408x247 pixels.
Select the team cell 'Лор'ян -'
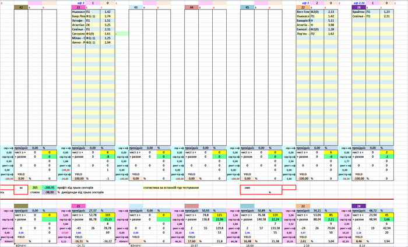click(x=303, y=34)
